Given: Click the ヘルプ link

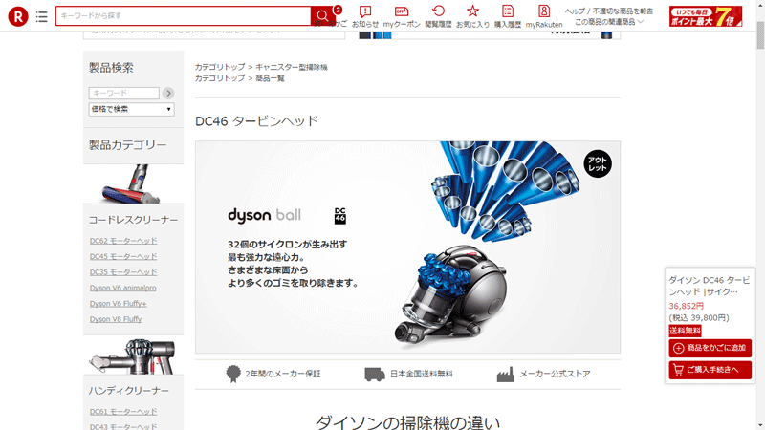Looking at the screenshot, I should 575,11.
